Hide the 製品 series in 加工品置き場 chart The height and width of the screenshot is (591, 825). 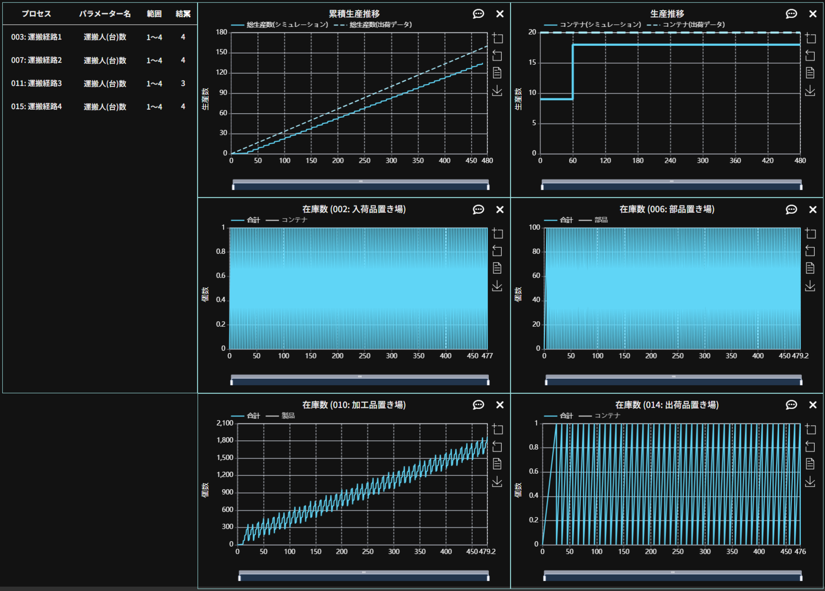pos(281,416)
